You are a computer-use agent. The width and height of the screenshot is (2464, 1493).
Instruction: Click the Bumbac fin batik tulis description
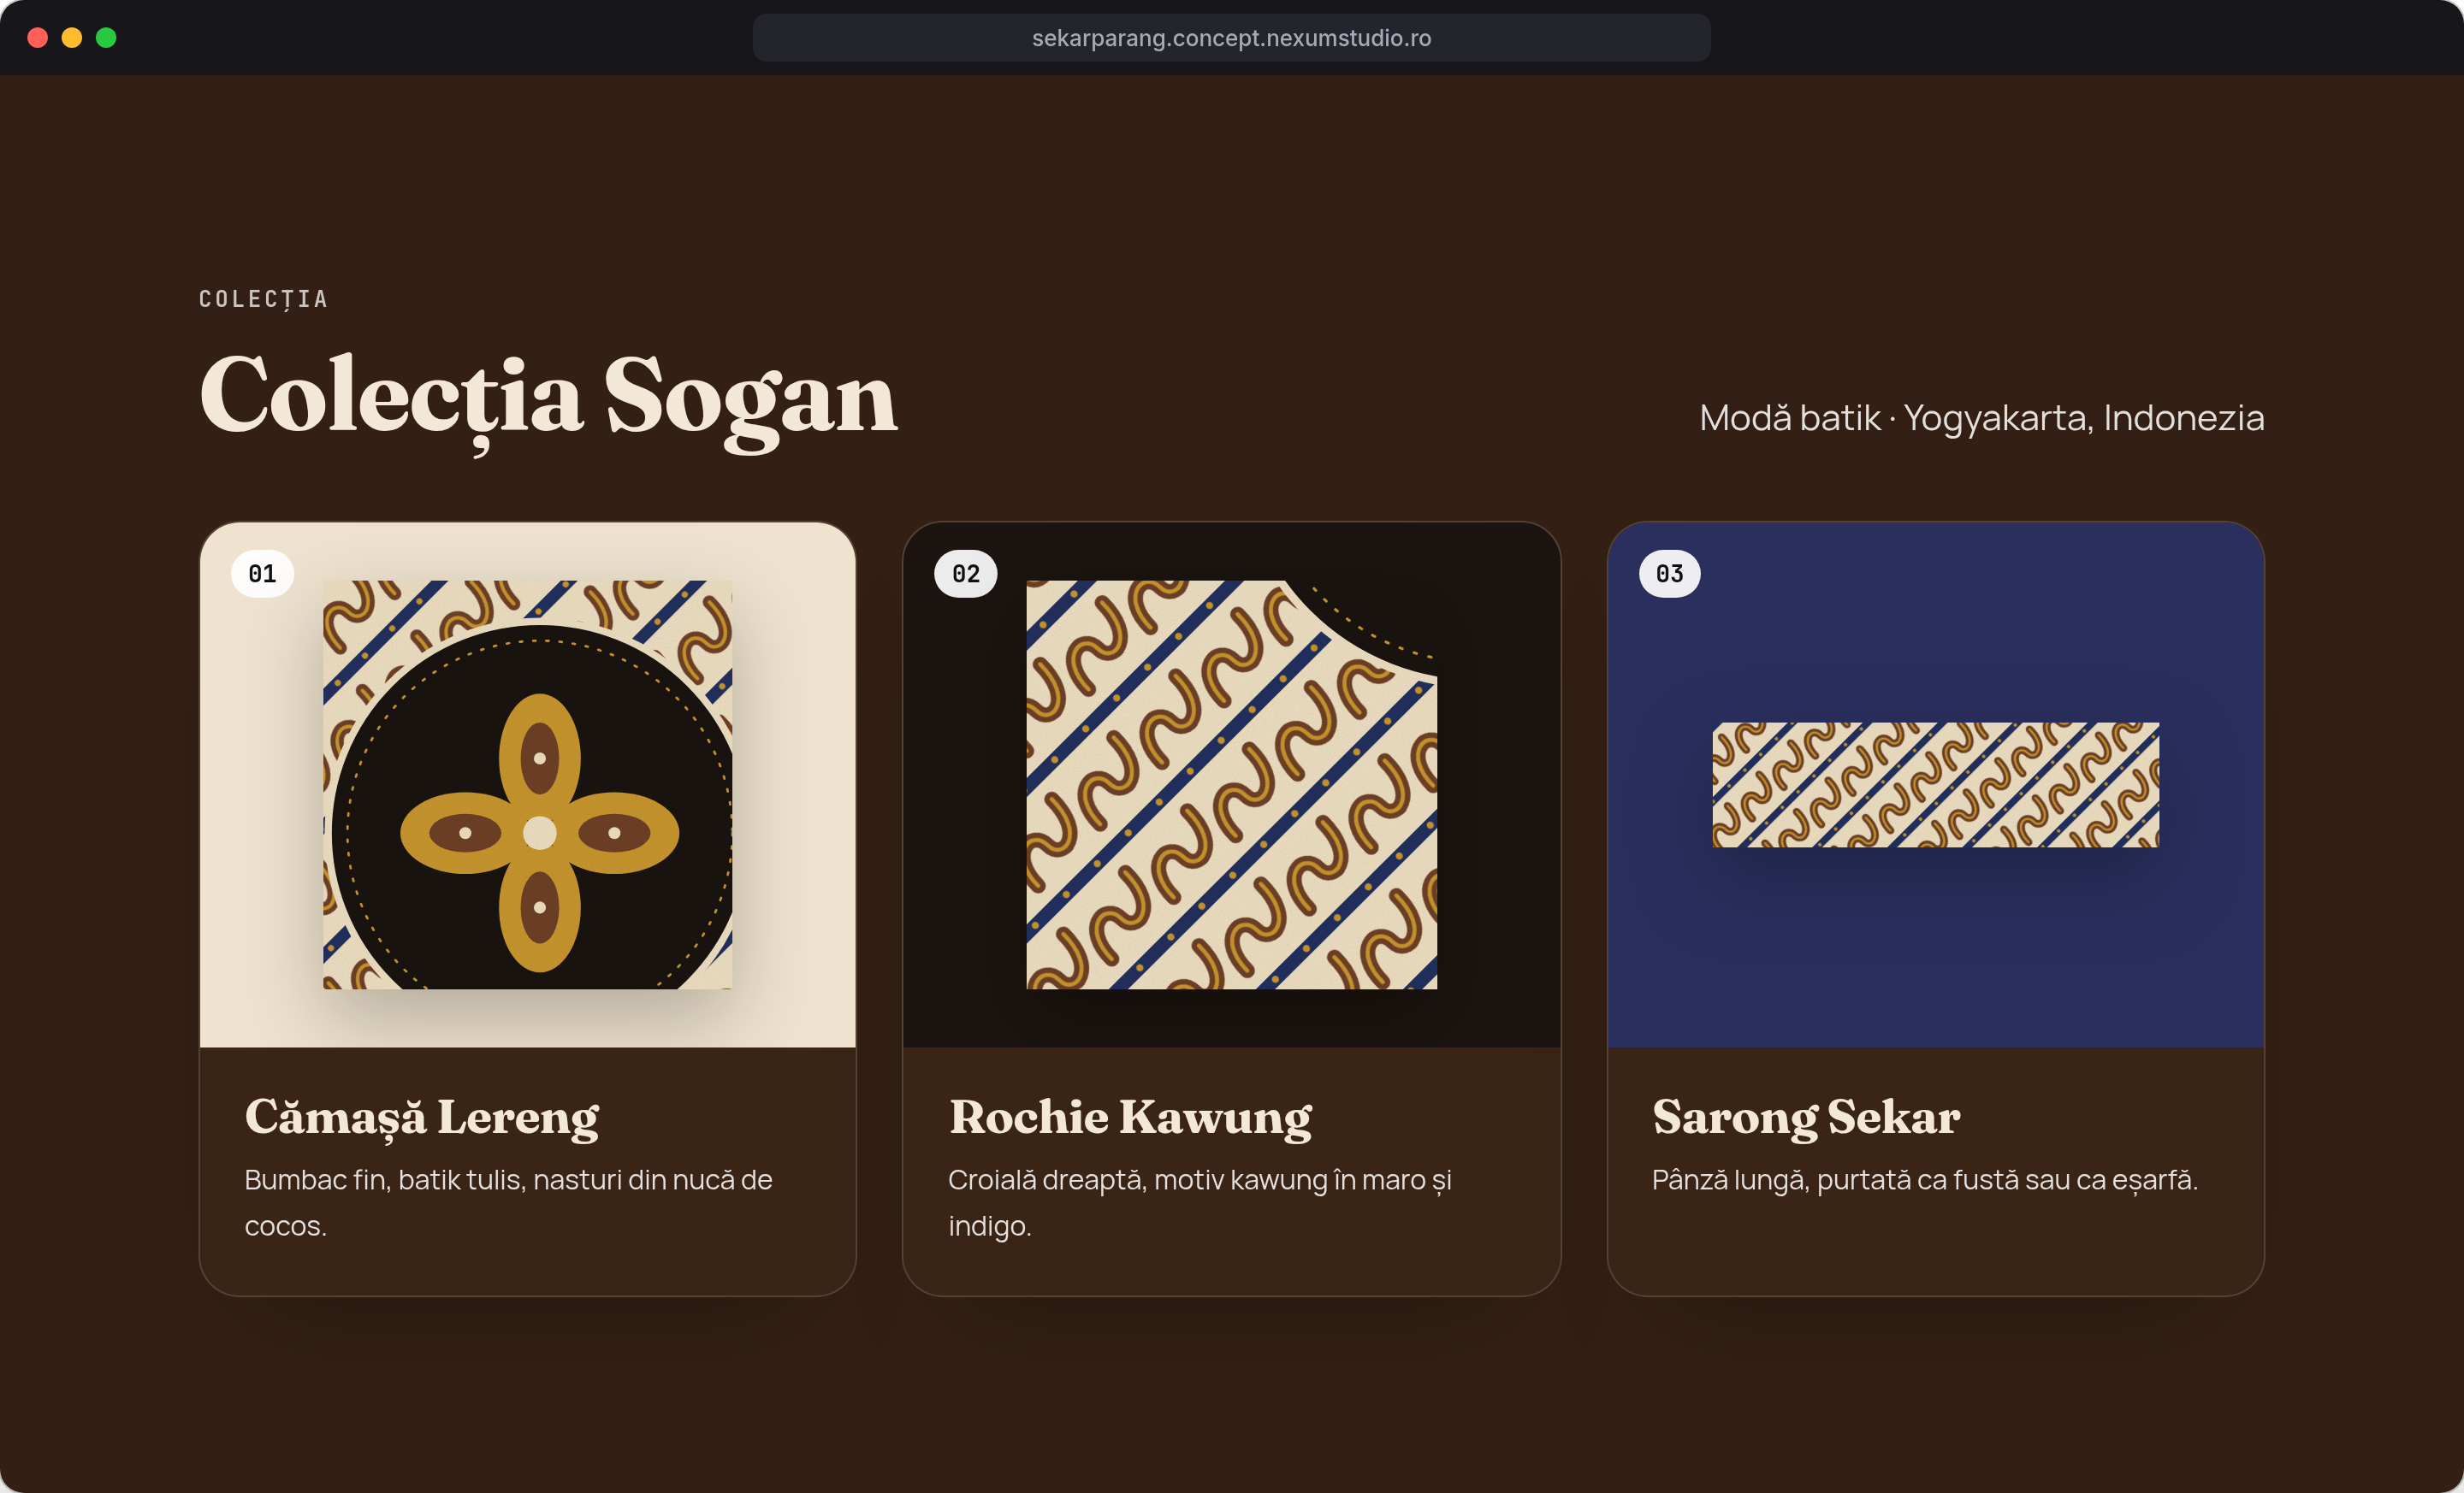(508, 1202)
